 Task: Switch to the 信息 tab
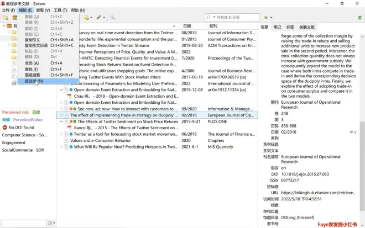[x=264, y=27]
